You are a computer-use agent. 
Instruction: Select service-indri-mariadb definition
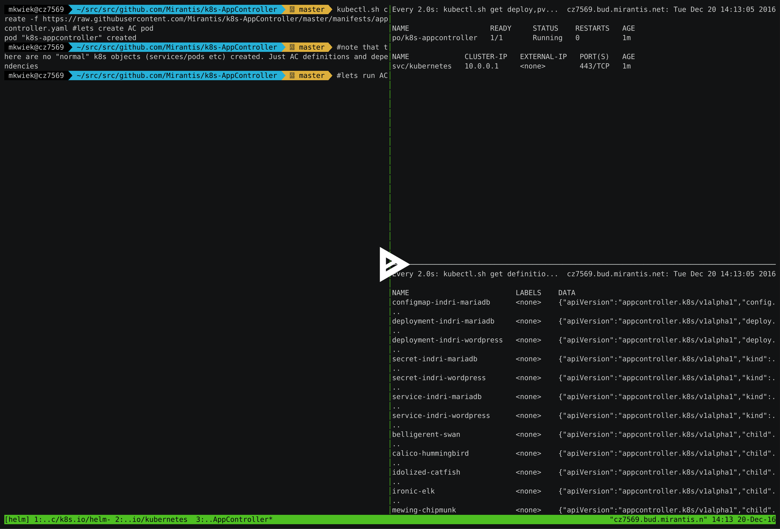pyautogui.click(x=437, y=397)
